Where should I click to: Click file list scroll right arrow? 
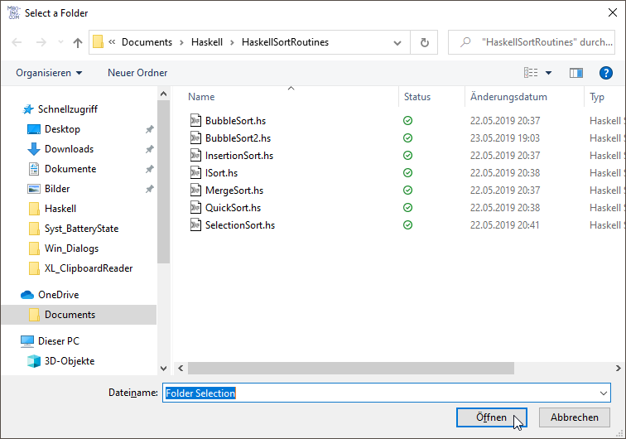618,369
